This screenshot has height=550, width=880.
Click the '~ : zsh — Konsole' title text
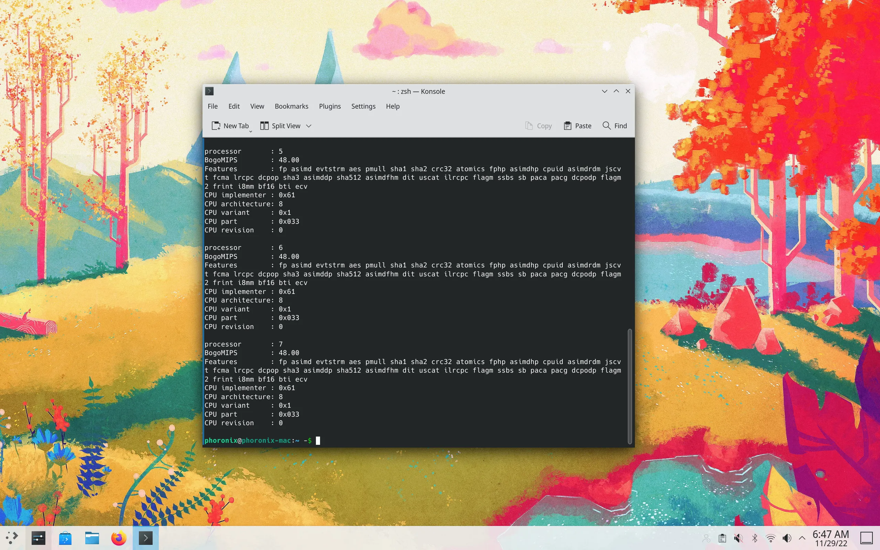[x=418, y=91]
